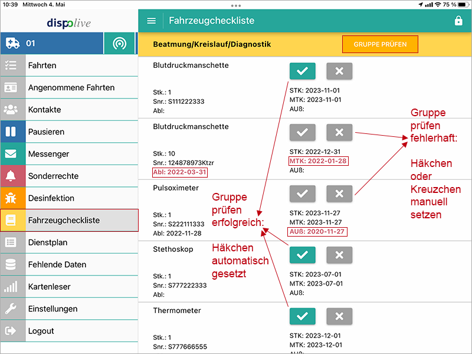
Task: Go to Fahrzeugcheckliste menu entry
Action: 69,220
